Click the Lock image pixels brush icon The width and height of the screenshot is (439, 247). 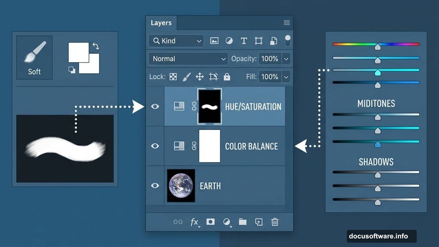pyautogui.click(x=186, y=77)
